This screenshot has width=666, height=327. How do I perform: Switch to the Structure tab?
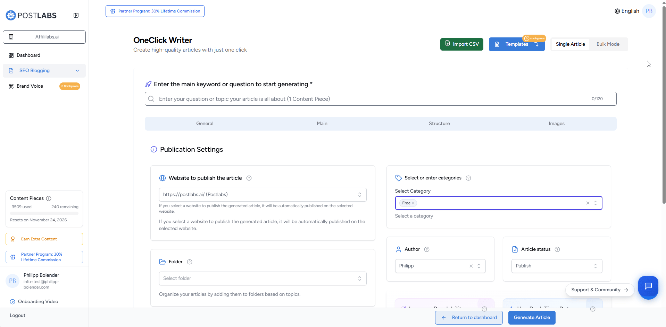pyautogui.click(x=439, y=124)
